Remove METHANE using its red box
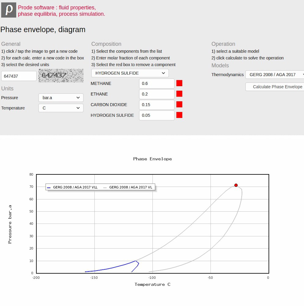Image resolution: width=304 pixels, height=306 pixels. 179,83
